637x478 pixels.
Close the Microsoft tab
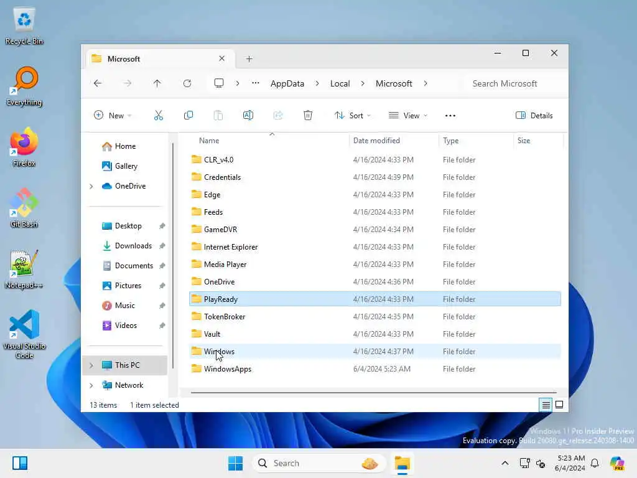pos(222,59)
